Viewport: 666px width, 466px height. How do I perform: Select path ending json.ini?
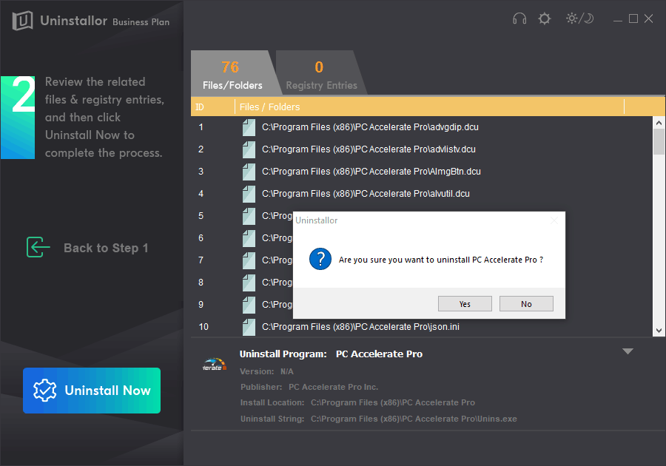point(360,327)
